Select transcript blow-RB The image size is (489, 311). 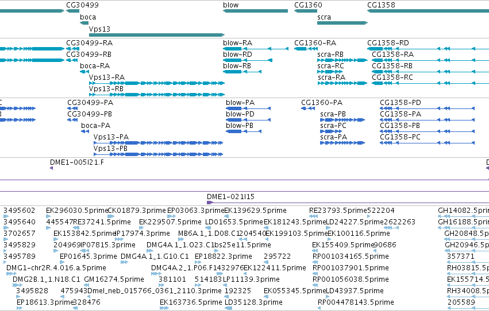pos(242,72)
